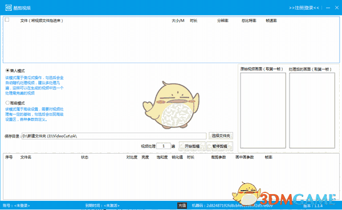Click the 原始视频画面 preview pane
The width and height of the screenshot is (342, 210).
click(263, 110)
